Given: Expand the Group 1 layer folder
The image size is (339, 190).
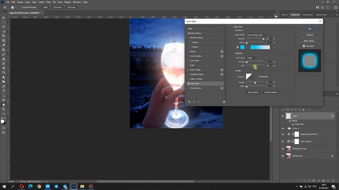Looking at the screenshot, I should coord(287,128).
